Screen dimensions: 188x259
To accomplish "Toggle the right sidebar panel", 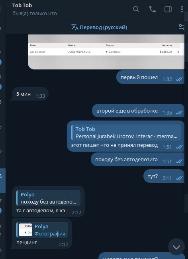I will click(x=168, y=9).
